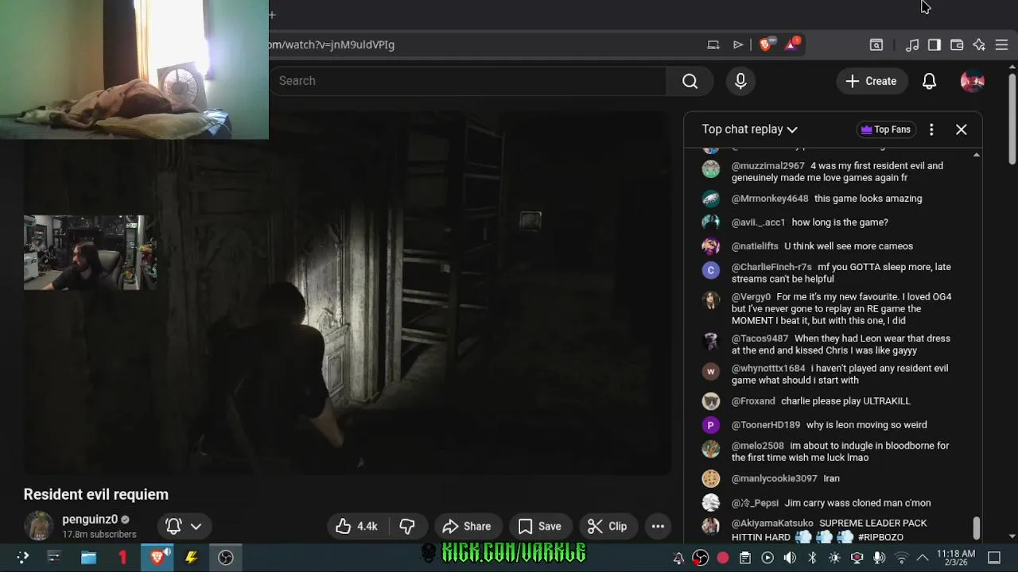Click the Bluetooth tray icon
Screen dimensions: 1018x572
click(812, 558)
